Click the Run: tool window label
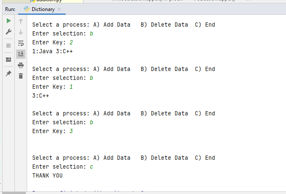The width and height of the screenshot is (286, 194). coord(10,9)
